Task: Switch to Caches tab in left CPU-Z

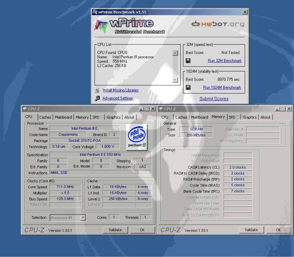Action: 45,117
